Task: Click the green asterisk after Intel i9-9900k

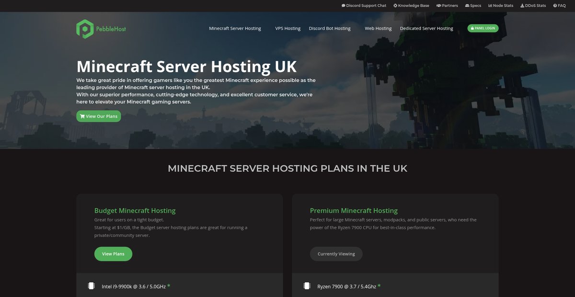Action: (x=169, y=286)
